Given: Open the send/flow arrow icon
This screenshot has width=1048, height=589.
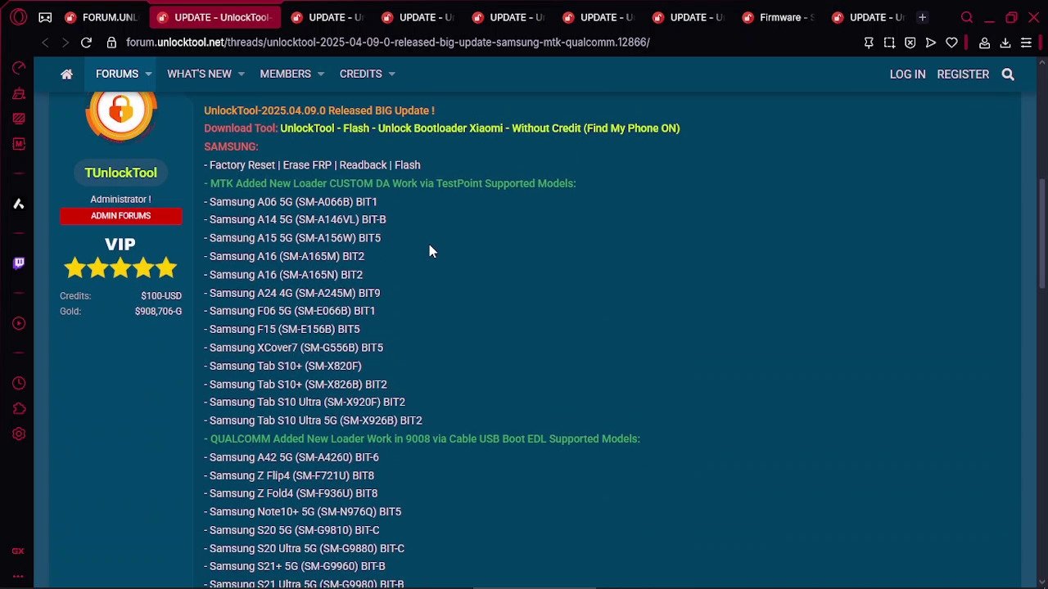Looking at the screenshot, I should [931, 43].
